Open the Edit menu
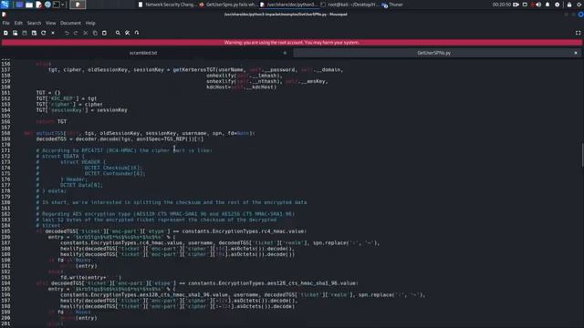The width and height of the screenshot is (584, 328). point(18,23)
